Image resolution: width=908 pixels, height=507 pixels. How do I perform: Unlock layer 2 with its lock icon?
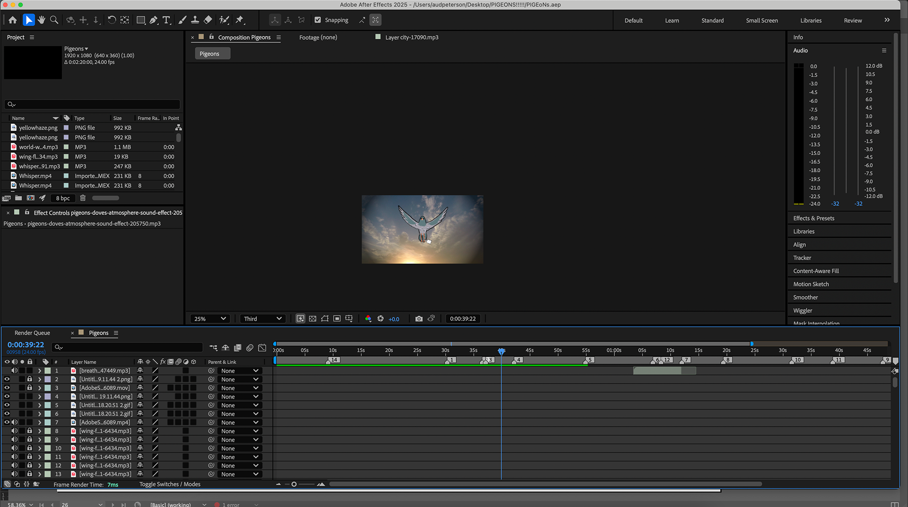pos(30,379)
